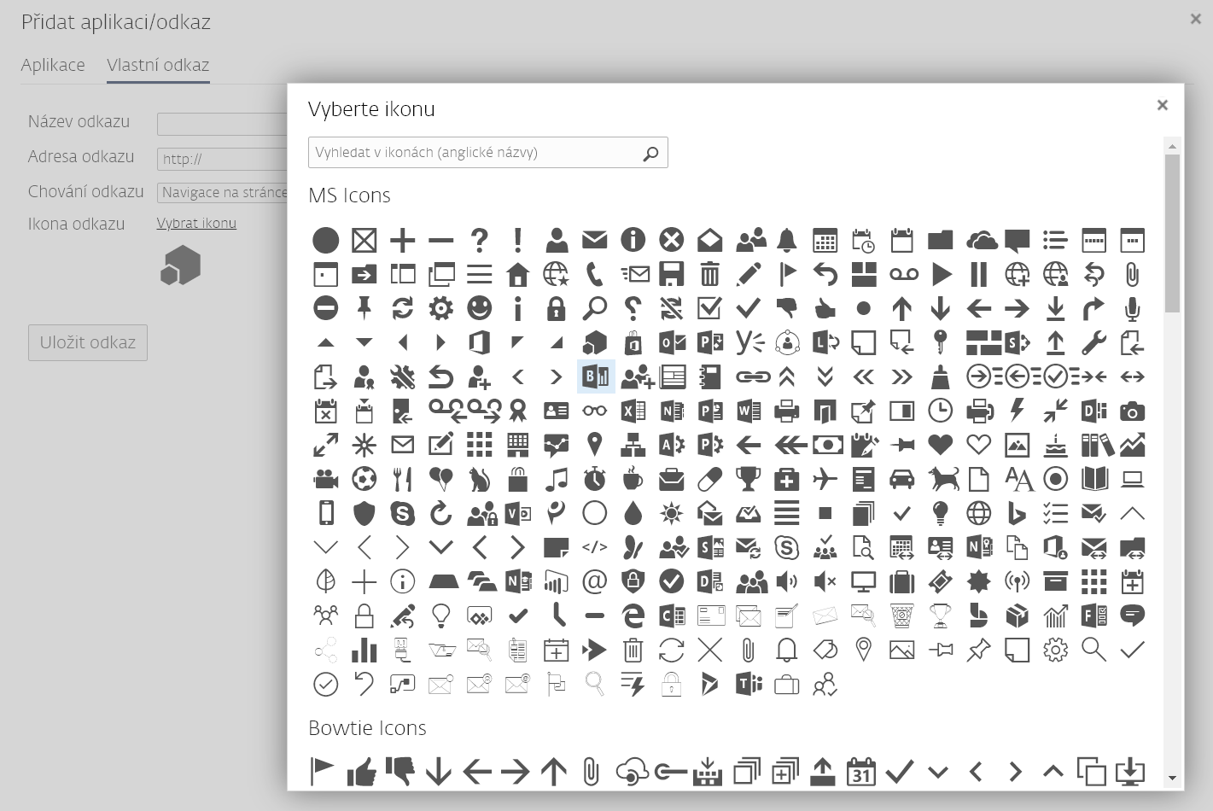
Task: Choose the coffee cup icon
Action: 633,479
